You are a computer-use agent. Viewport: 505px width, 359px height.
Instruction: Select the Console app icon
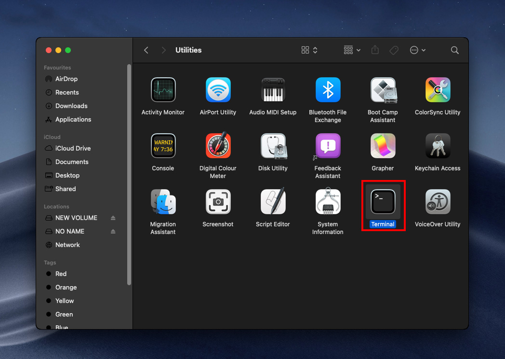click(x=163, y=146)
